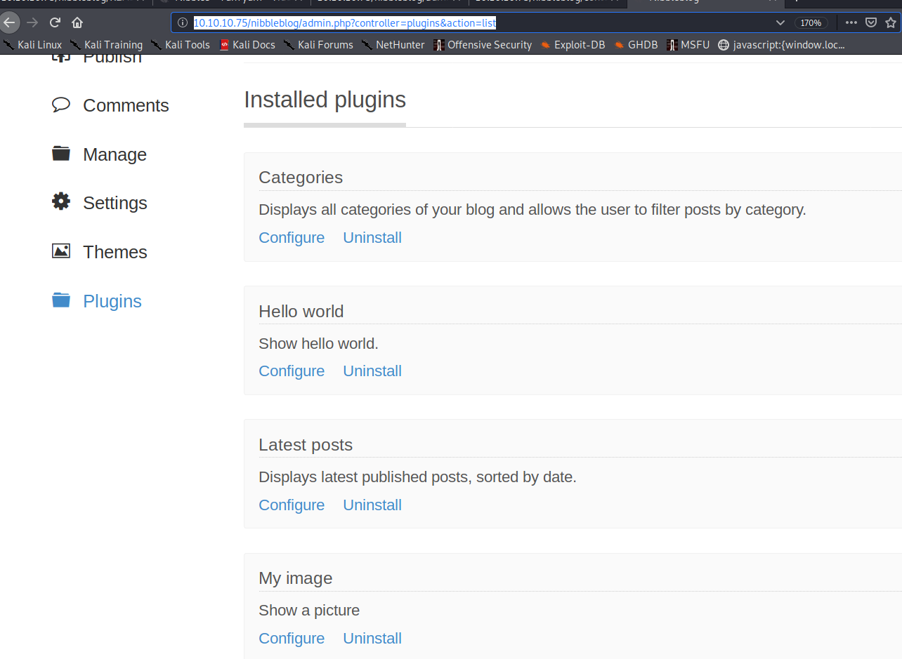
Task: Click the bookmark star icon
Action: click(891, 22)
